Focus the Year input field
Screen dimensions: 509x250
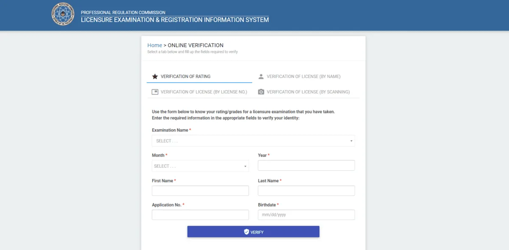(306, 165)
